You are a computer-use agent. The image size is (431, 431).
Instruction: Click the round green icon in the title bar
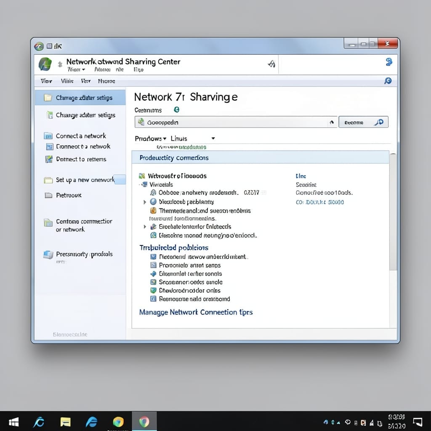click(x=39, y=46)
